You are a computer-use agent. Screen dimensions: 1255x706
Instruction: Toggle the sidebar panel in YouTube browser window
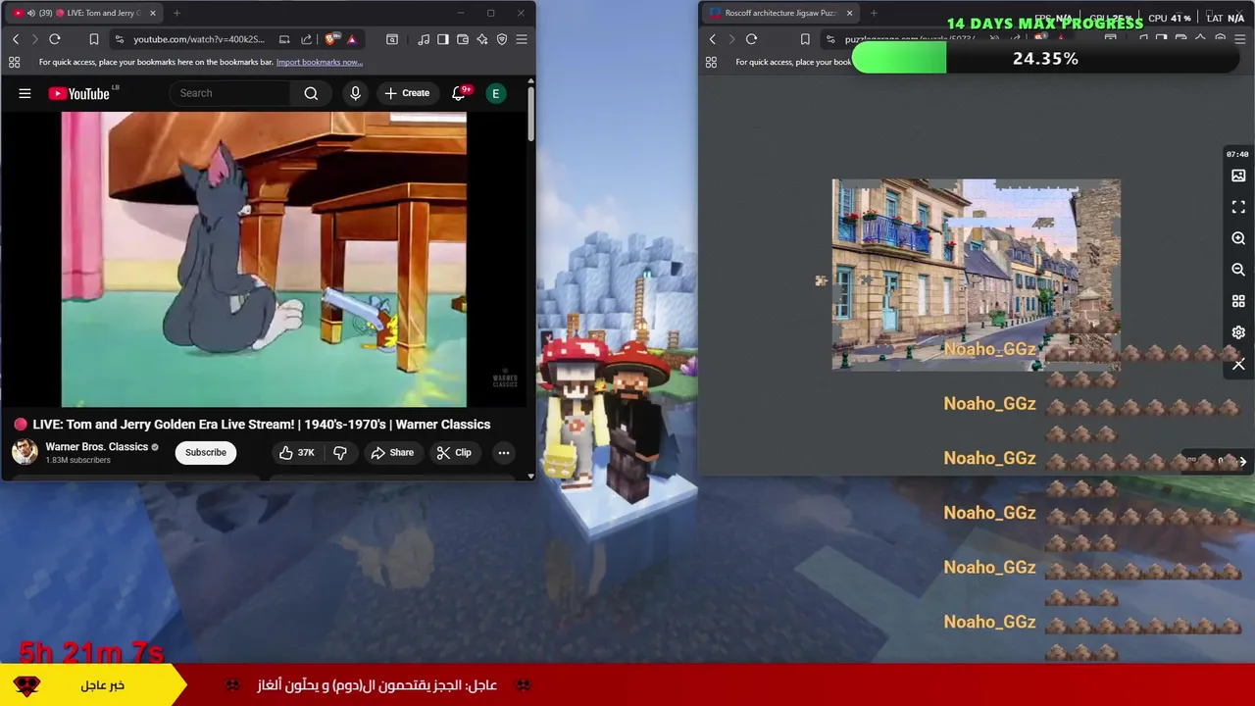pyautogui.click(x=443, y=39)
